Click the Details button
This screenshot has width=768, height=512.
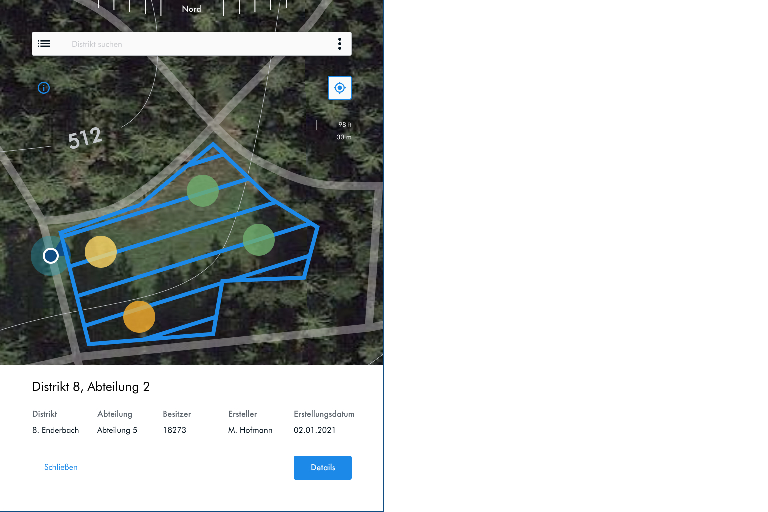coord(323,468)
